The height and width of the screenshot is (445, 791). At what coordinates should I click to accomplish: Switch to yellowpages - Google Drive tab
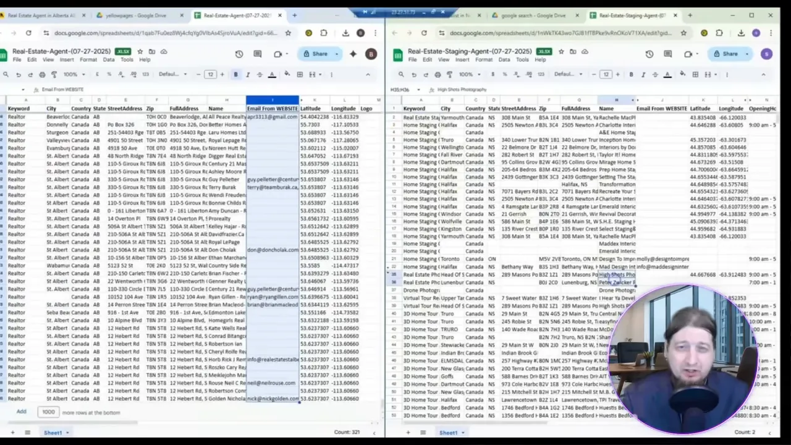click(136, 15)
